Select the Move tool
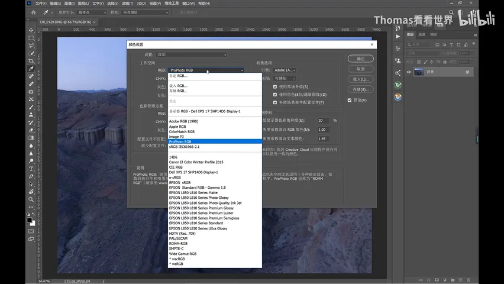This screenshot has width=504, height=284. coord(31,30)
